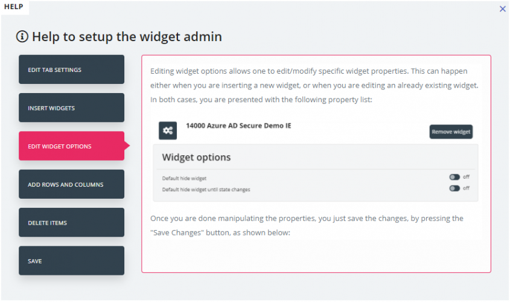The image size is (510, 302).
Task: Toggle the Default hide widget switch
Action: tap(454, 177)
